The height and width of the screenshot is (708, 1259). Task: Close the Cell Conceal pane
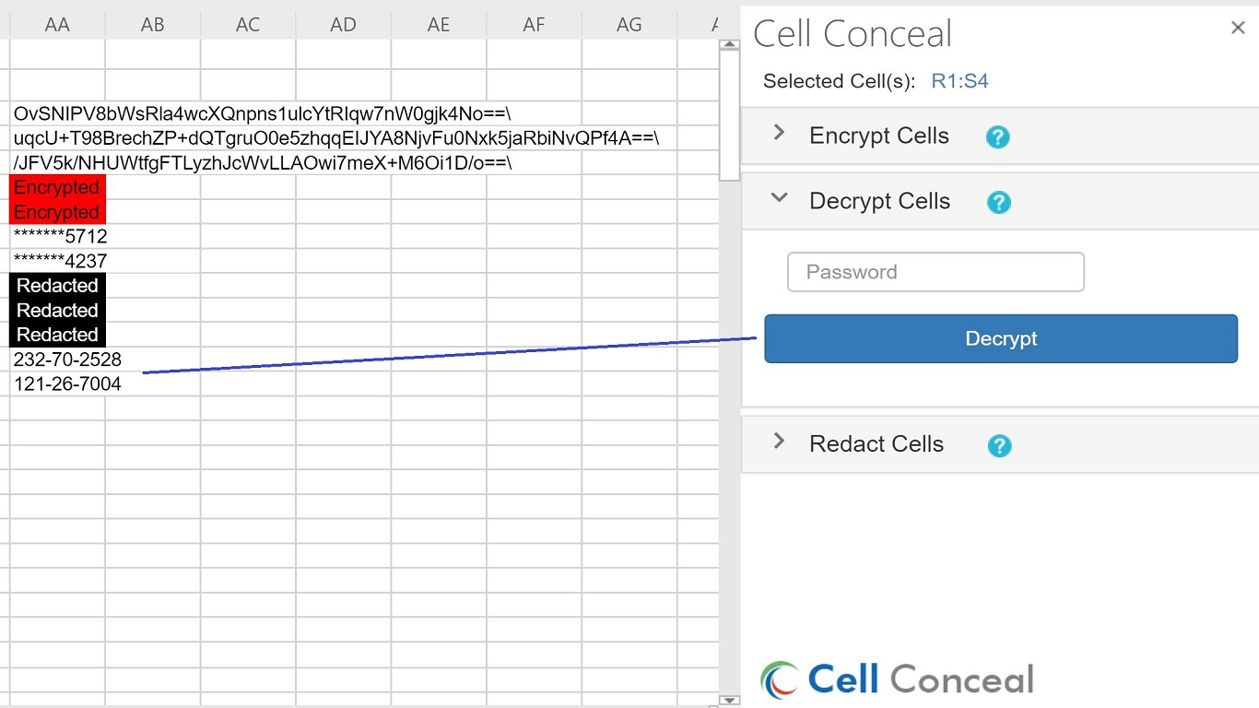pyautogui.click(x=1238, y=28)
